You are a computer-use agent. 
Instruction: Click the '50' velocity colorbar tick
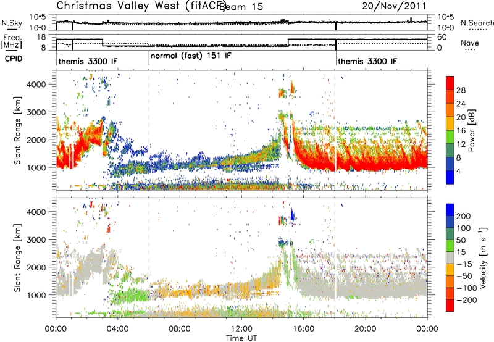(461, 240)
